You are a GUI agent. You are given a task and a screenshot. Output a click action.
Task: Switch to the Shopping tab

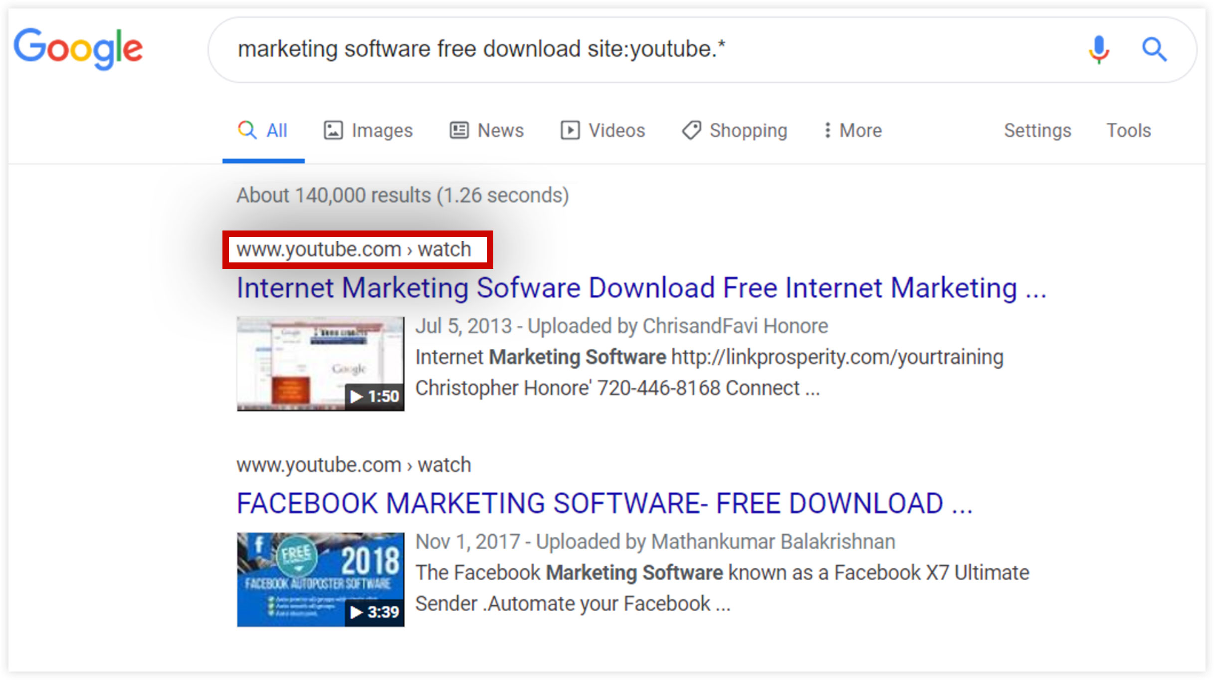[735, 131]
